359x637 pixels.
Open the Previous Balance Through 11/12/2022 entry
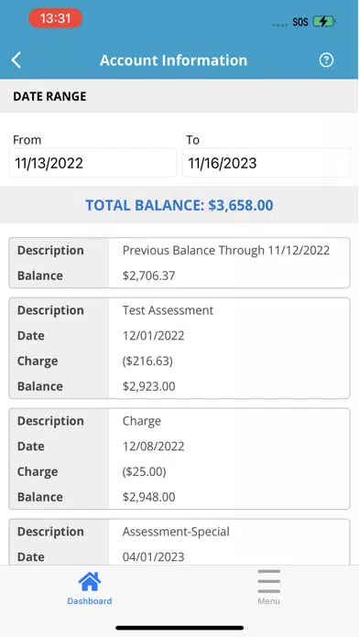coord(179,263)
